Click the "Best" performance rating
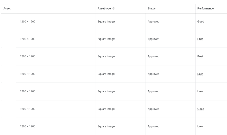227x135 pixels. point(200,56)
